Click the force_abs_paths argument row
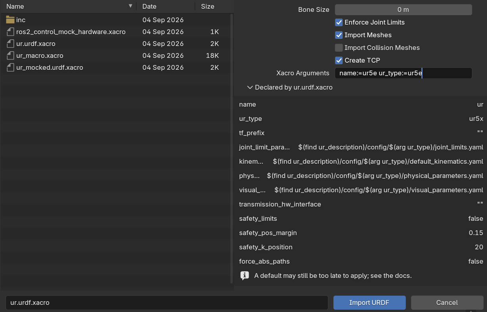 [361, 262]
